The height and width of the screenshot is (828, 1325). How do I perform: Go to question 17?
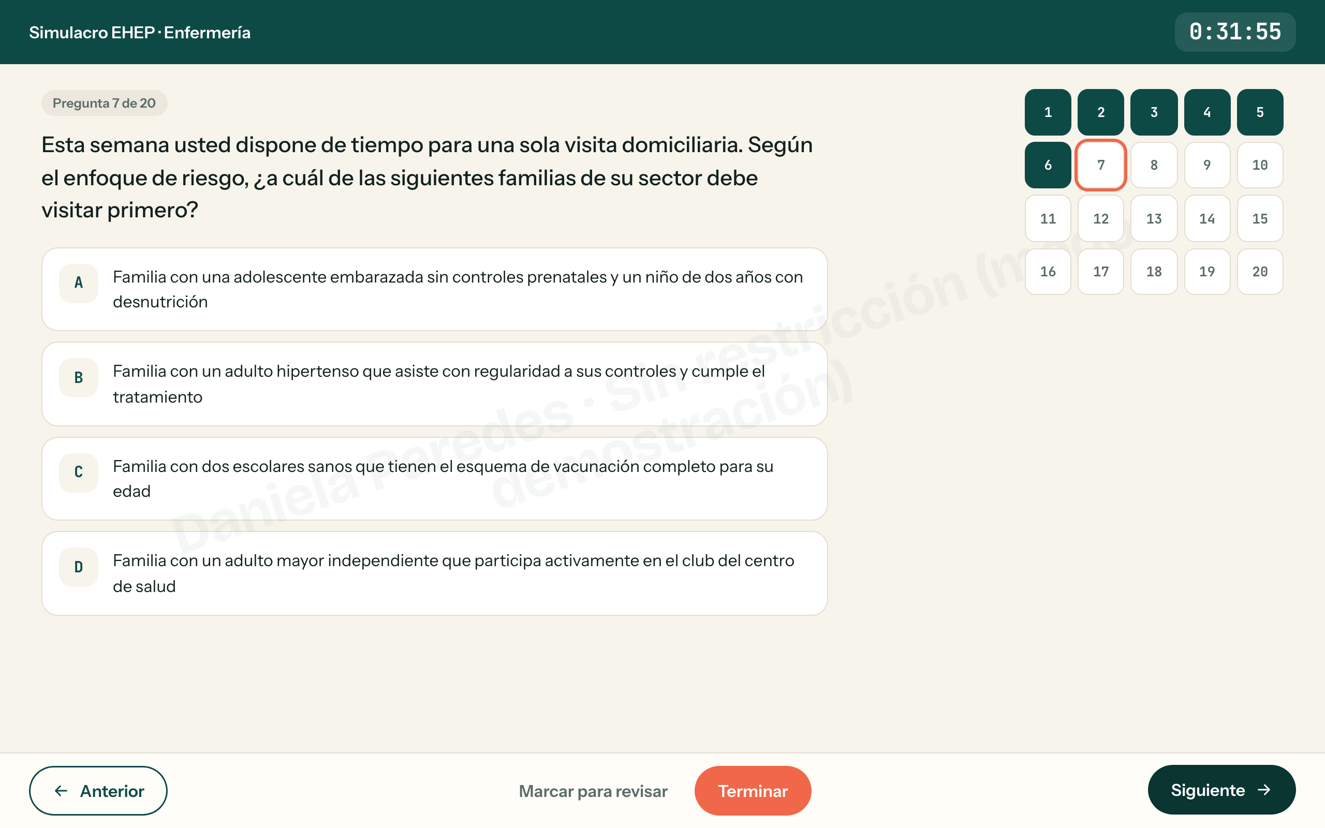coord(1100,272)
